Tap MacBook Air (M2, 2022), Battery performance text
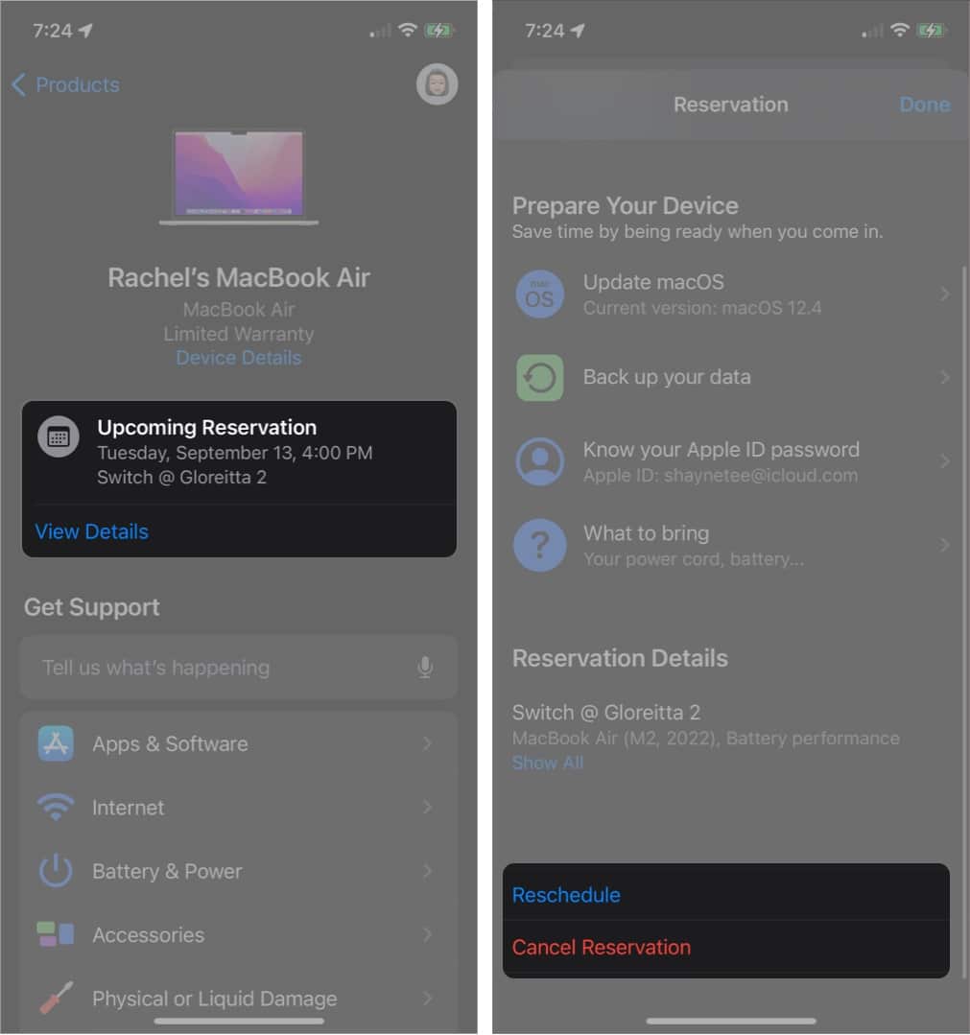970x1035 pixels. 706,738
